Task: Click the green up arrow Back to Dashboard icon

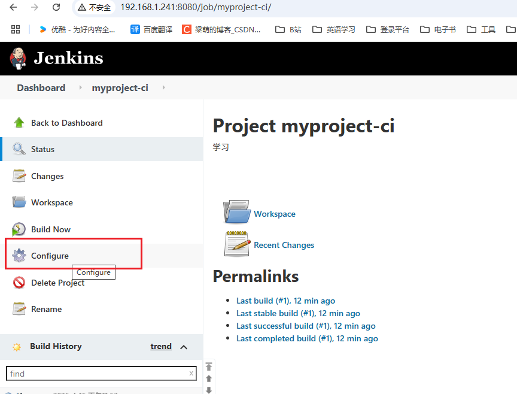Action: 19,123
